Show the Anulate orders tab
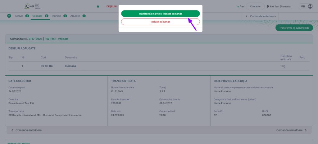The image size is (318, 144). click(75, 16)
